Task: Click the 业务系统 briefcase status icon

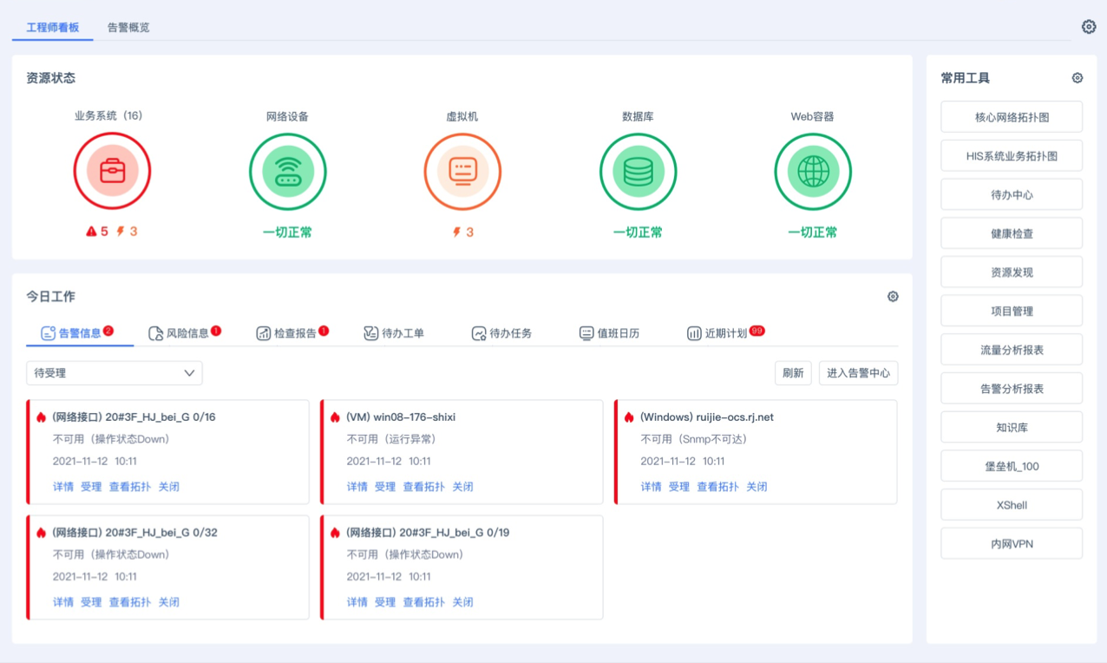Action: 112,171
